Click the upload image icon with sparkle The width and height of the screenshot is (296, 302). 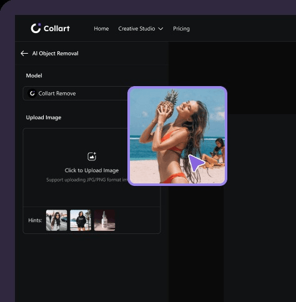pyautogui.click(x=92, y=157)
